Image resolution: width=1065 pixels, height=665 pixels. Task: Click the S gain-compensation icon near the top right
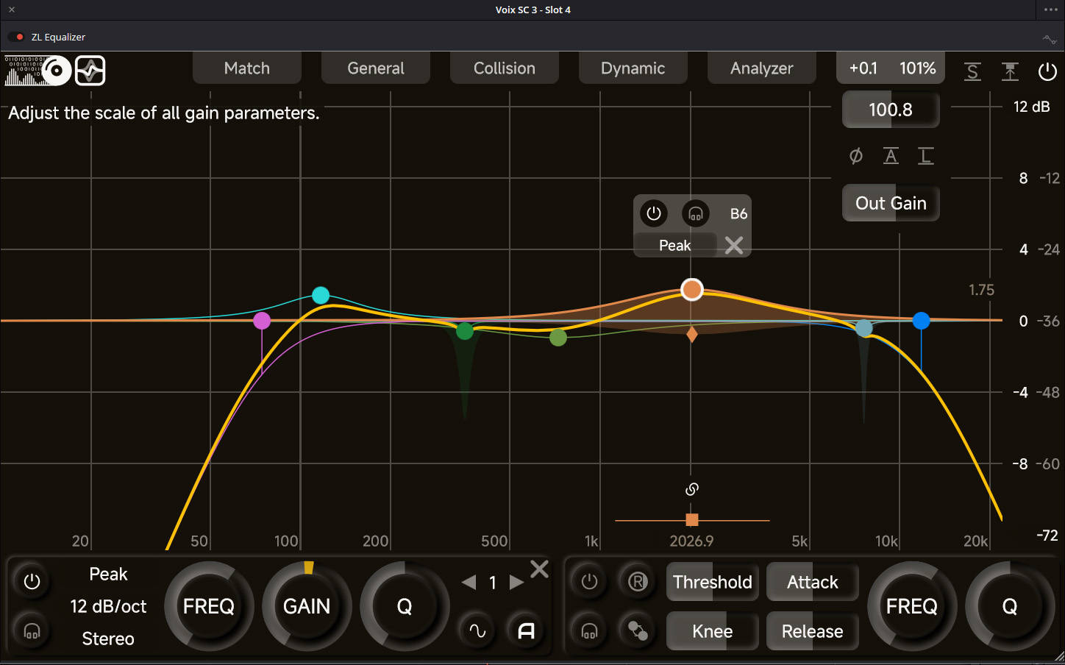[x=972, y=71]
